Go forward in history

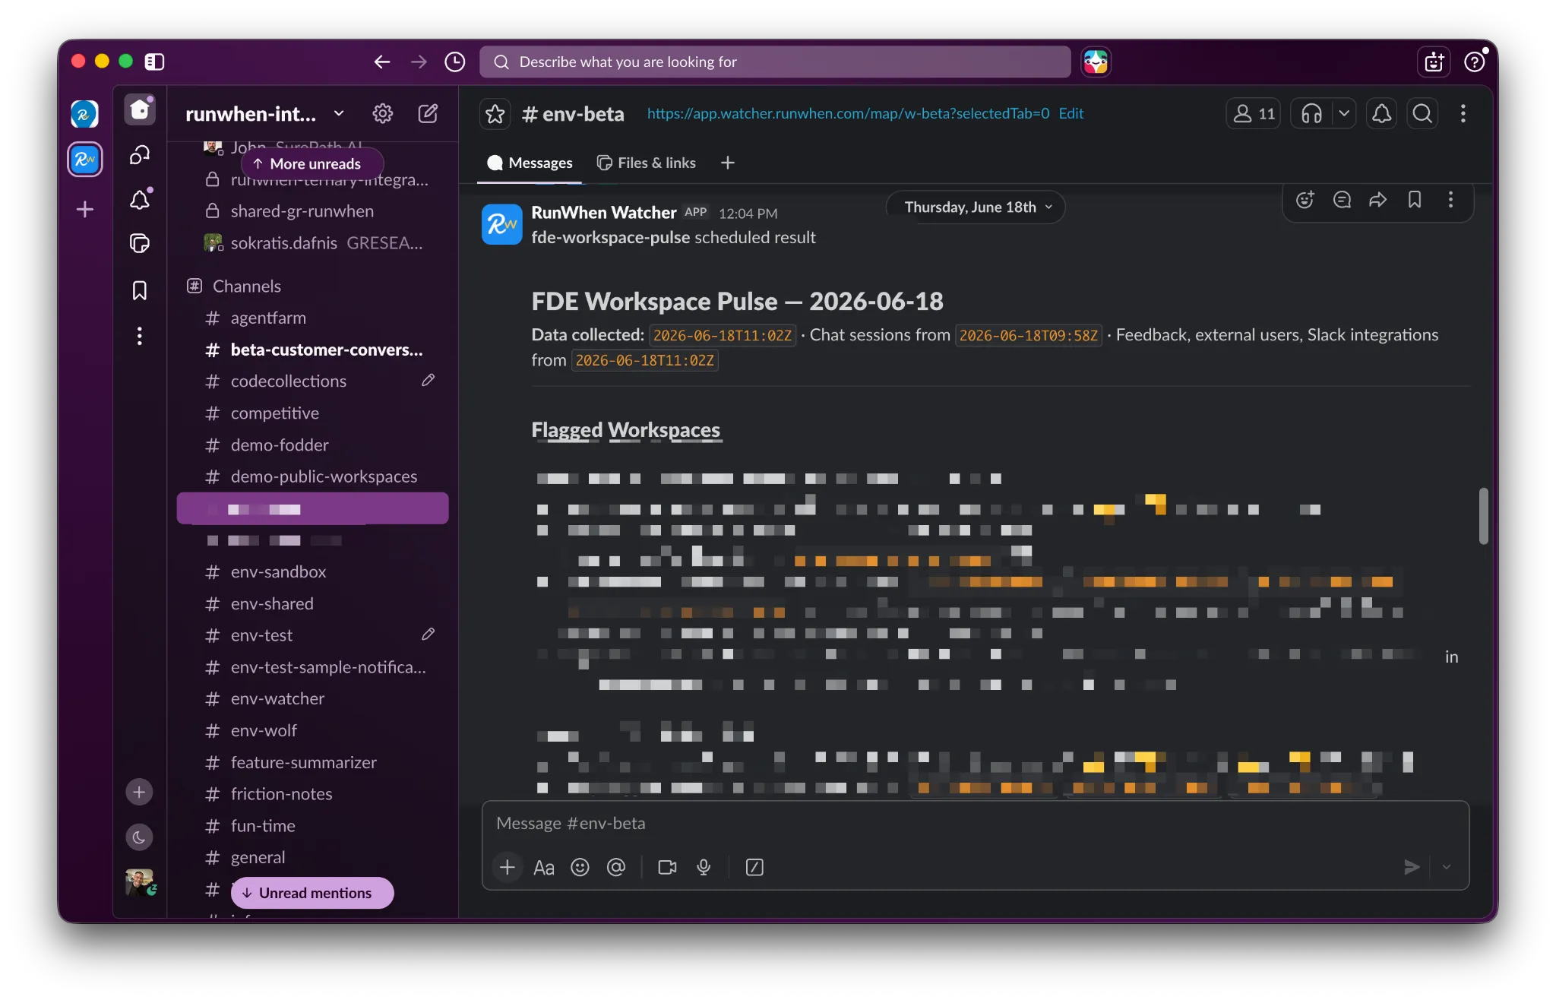pyautogui.click(x=419, y=62)
